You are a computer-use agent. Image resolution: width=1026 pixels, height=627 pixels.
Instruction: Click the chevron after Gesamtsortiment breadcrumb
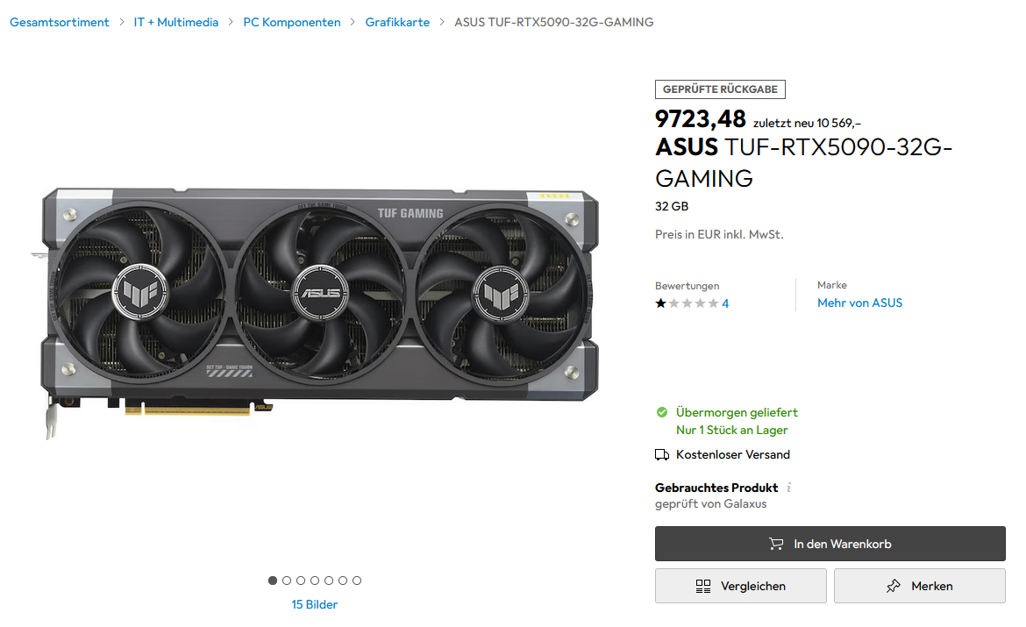122,22
